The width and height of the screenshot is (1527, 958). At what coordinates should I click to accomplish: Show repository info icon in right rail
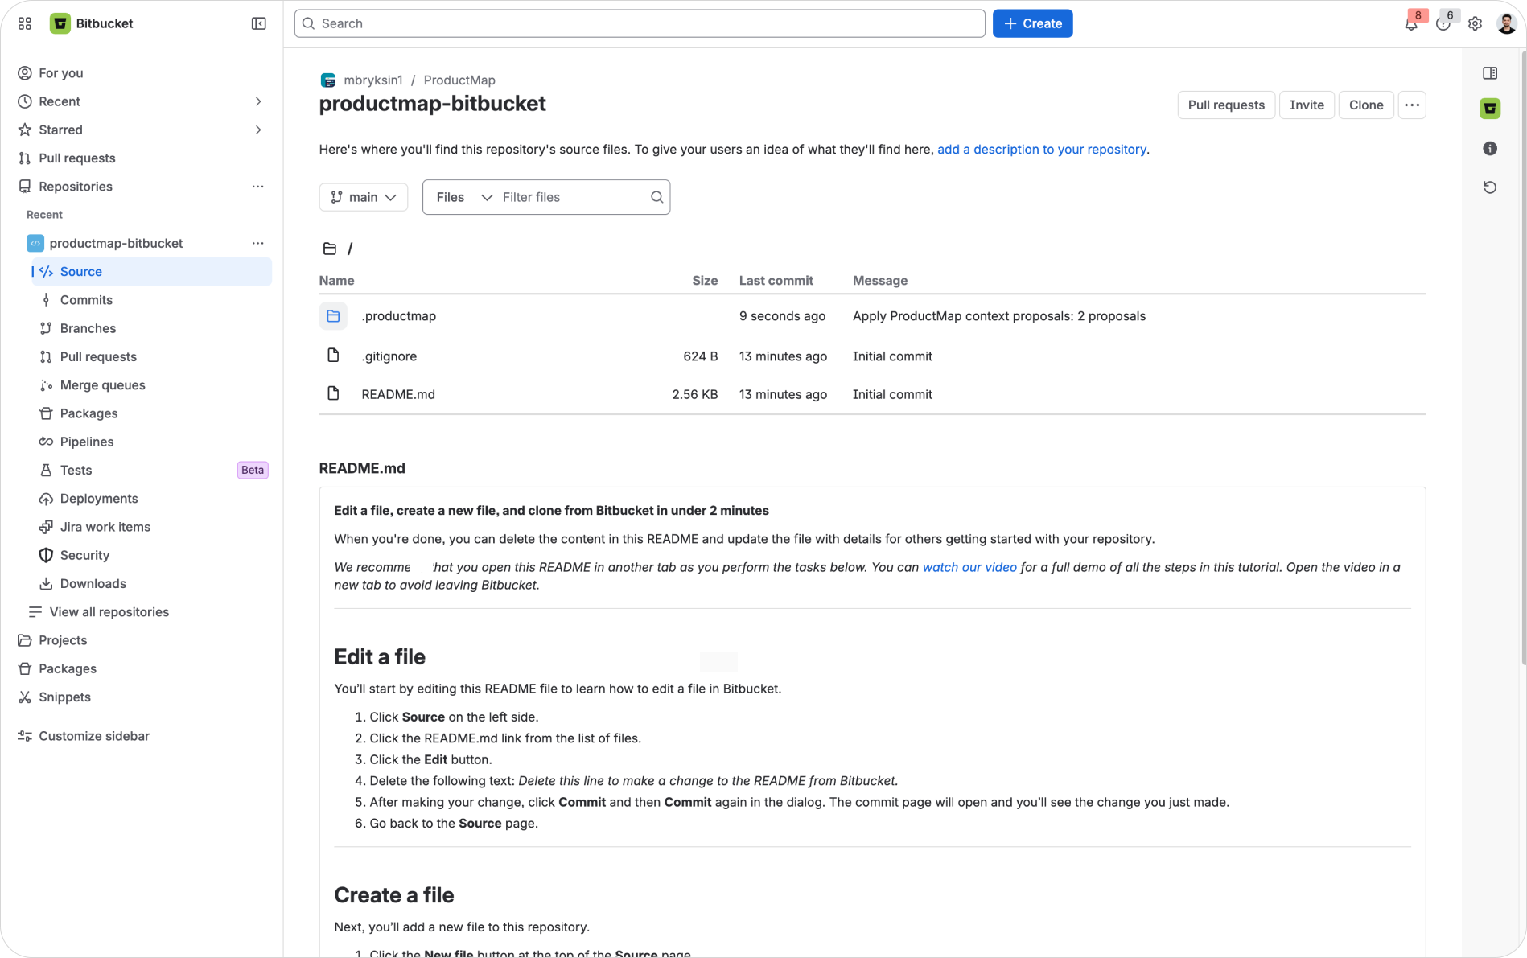1490,149
